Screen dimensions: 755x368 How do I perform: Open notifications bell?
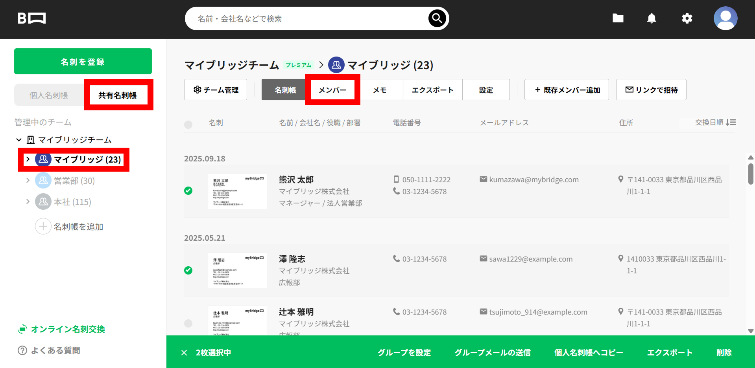pos(652,18)
